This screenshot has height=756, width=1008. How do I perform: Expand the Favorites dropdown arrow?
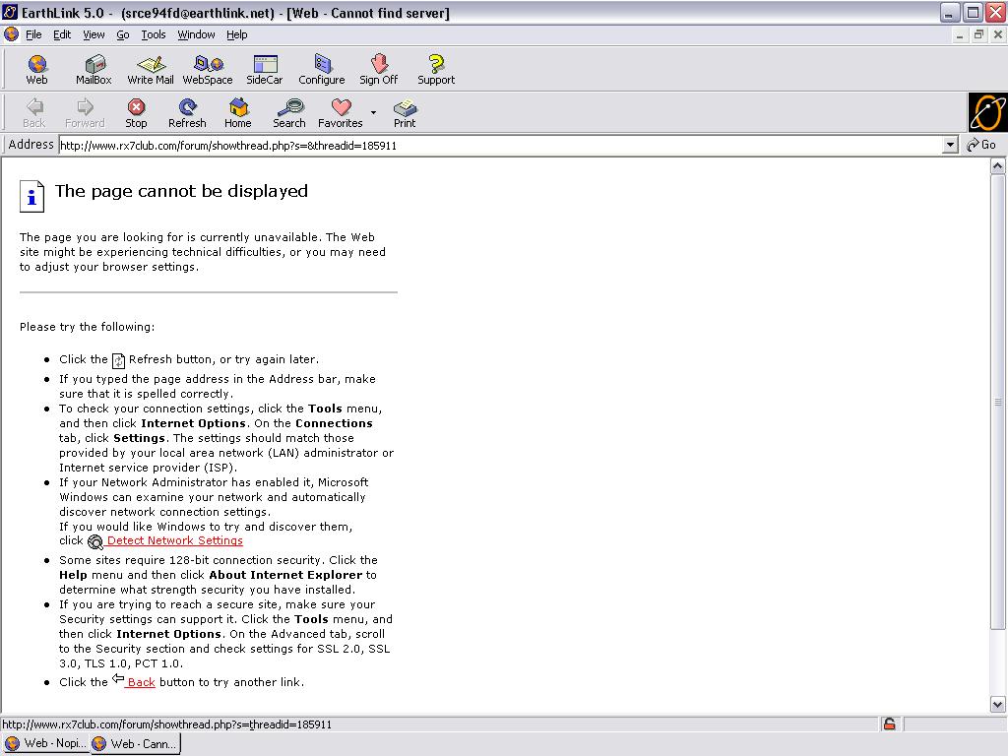[373, 112]
